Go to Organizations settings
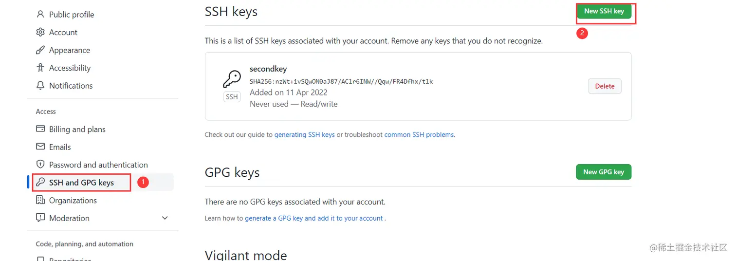Viewport: 736px width, 261px height. coord(73,200)
